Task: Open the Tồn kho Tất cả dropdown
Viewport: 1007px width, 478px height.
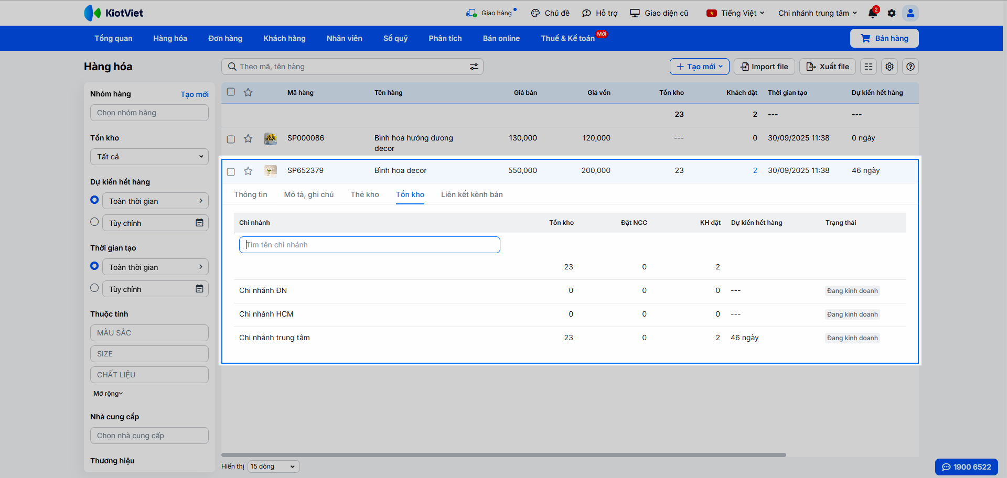Action: click(x=149, y=157)
